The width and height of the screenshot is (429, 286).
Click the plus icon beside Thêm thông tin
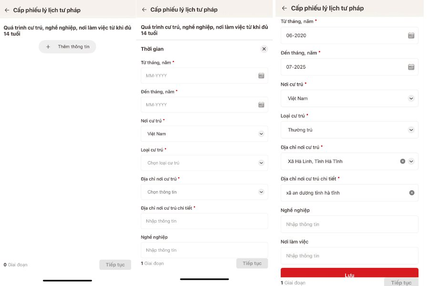[x=48, y=47]
